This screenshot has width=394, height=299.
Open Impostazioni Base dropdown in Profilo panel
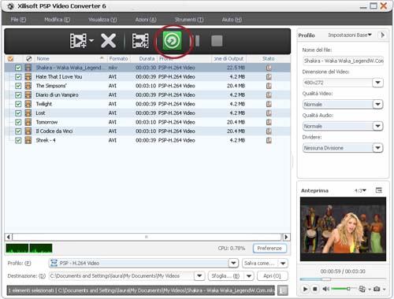[x=350, y=35]
